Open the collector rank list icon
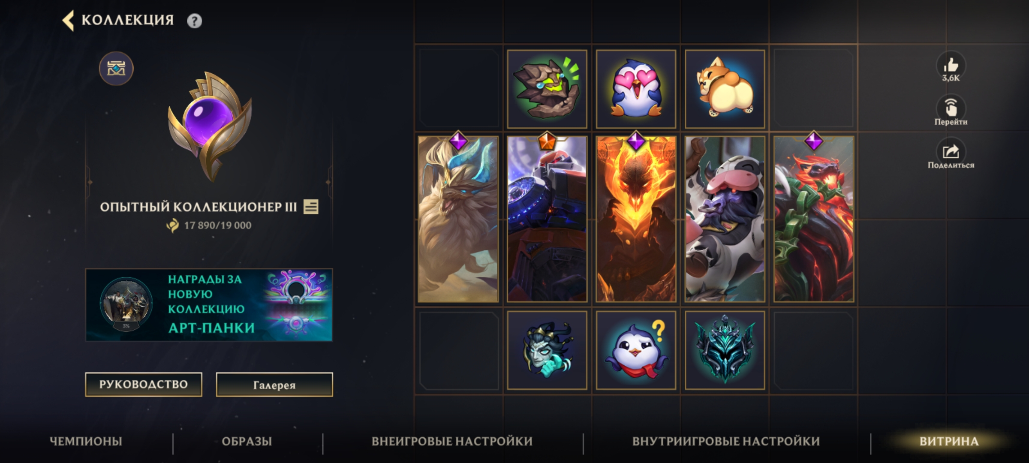 (x=311, y=207)
